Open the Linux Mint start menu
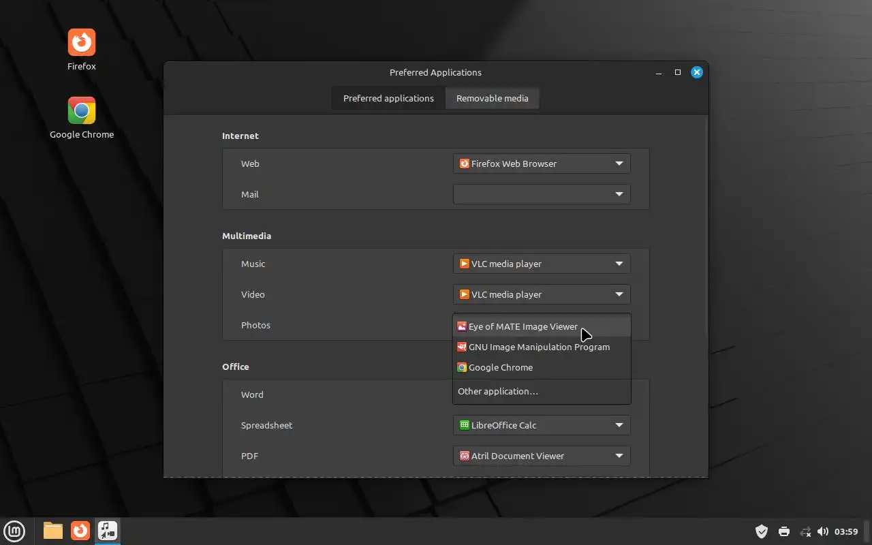872x545 pixels. pos(15,531)
